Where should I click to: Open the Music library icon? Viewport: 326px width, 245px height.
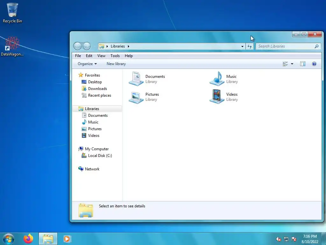click(217, 79)
